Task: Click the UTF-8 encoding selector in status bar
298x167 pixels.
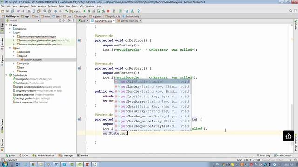Action: point(257,160)
